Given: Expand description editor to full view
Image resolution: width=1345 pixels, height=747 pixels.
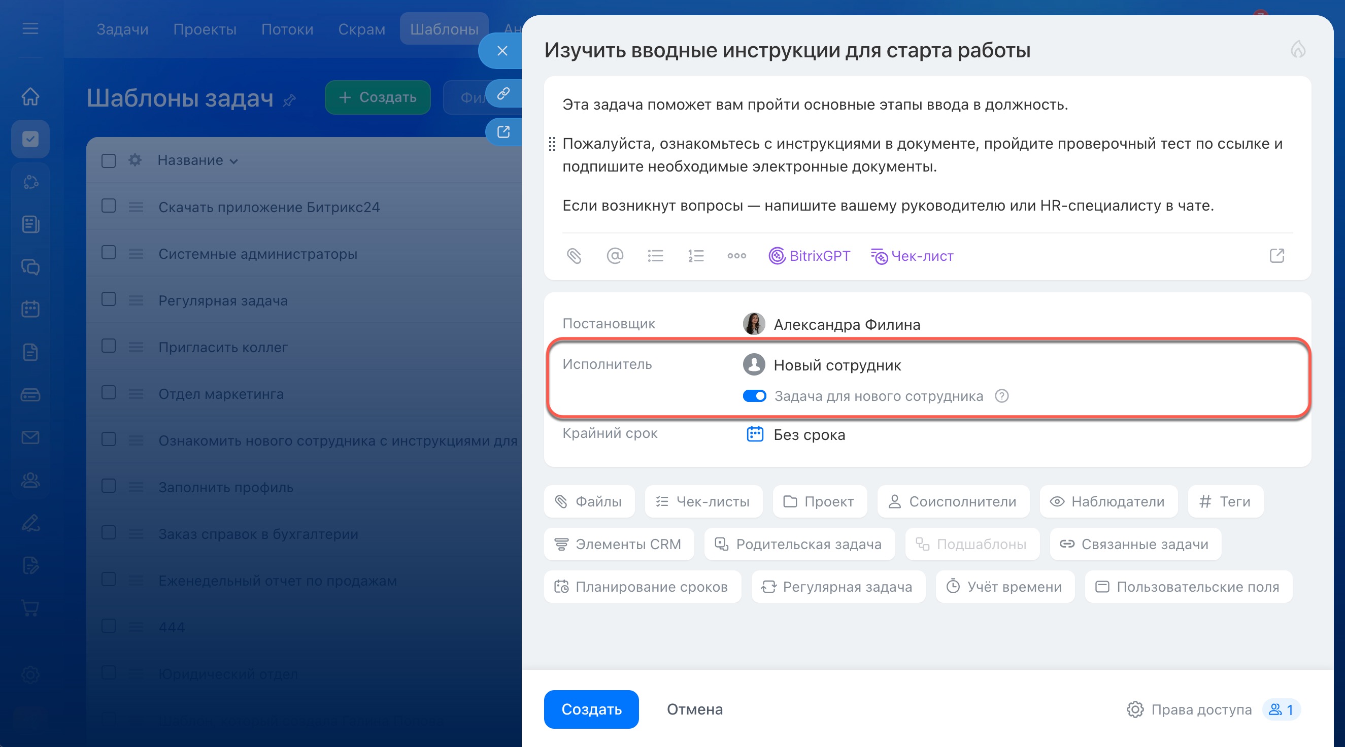Looking at the screenshot, I should [1276, 256].
